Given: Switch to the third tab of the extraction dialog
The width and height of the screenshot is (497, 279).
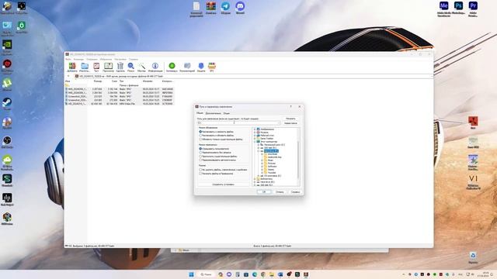Looking at the screenshot, I should (226, 113).
